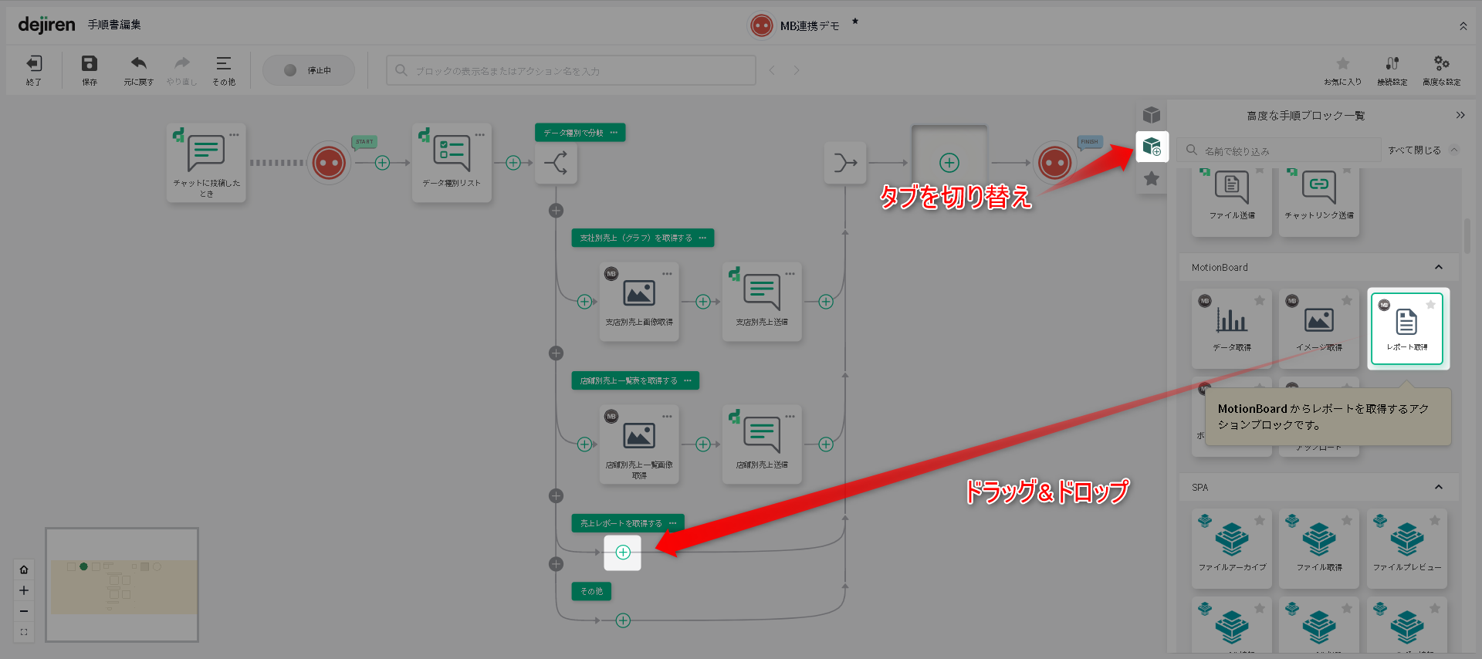1482x659 pixels.
Task: Open the 店舗別売上送信 block
Action: pyautogui.click(x=762, y=444)
